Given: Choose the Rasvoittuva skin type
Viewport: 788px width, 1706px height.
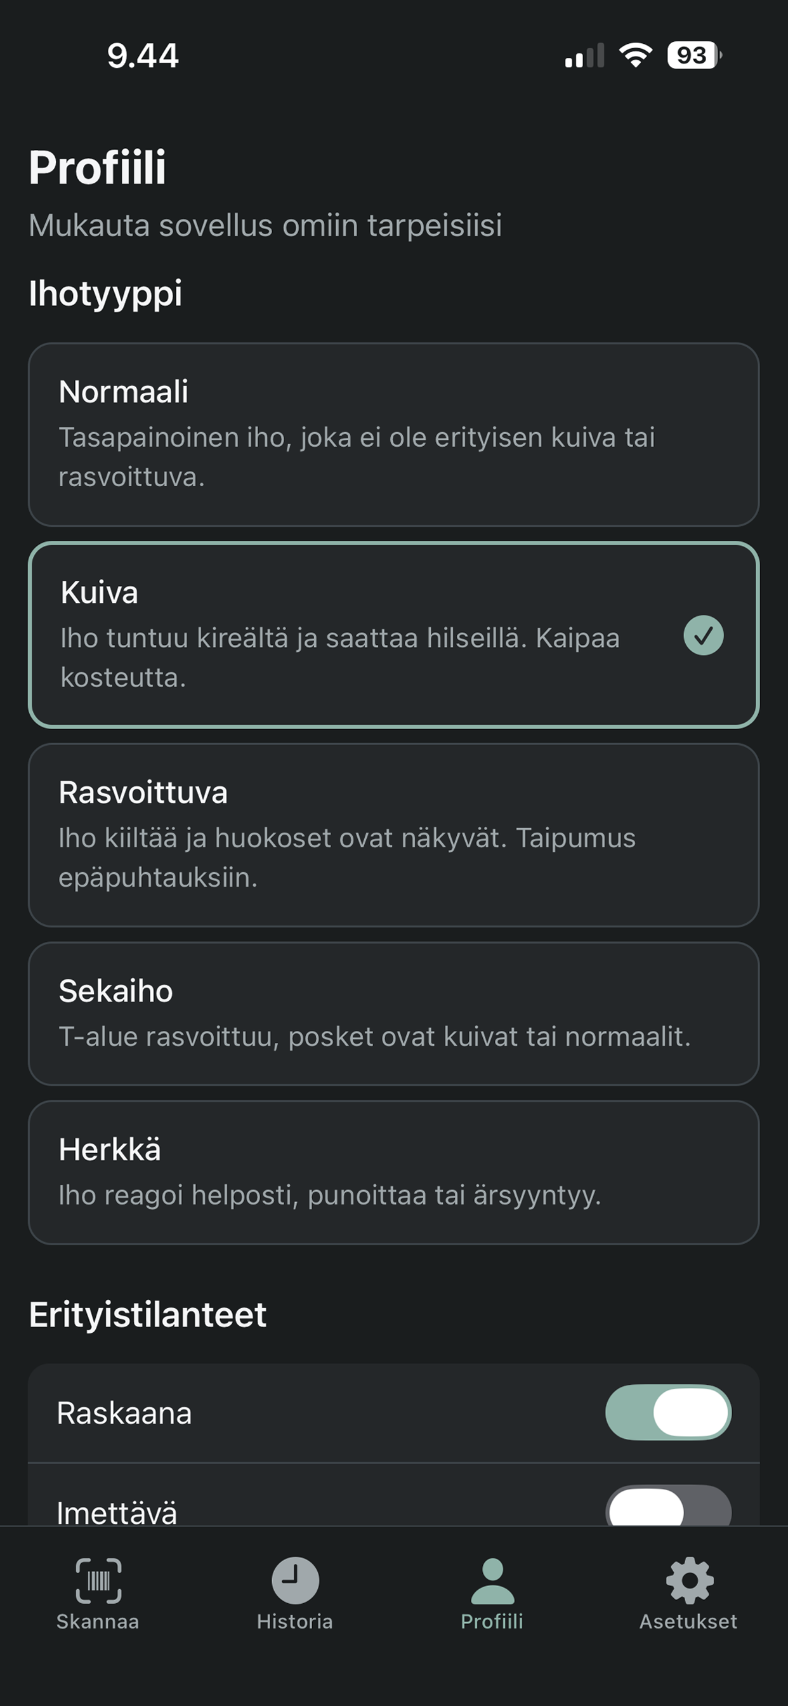Looking at the screenshot, I should point(394,833).
